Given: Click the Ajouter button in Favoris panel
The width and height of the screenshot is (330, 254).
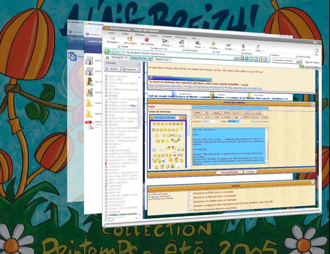Looking at the screenshot, I should click(113, 69).
